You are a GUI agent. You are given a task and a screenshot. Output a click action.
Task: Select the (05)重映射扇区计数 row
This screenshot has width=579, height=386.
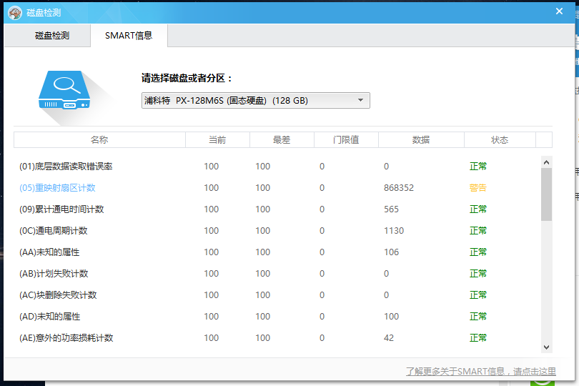click(x=57, y=188)
